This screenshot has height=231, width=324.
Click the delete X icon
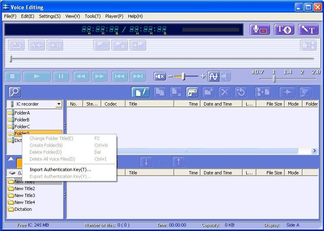[225, 92]
